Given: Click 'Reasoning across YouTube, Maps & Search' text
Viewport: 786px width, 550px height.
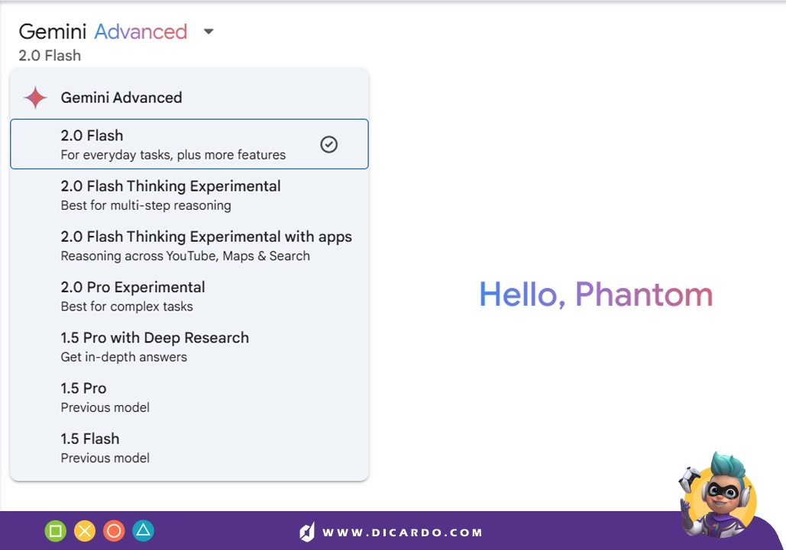Looking at the screenshot, I should 186,256.
